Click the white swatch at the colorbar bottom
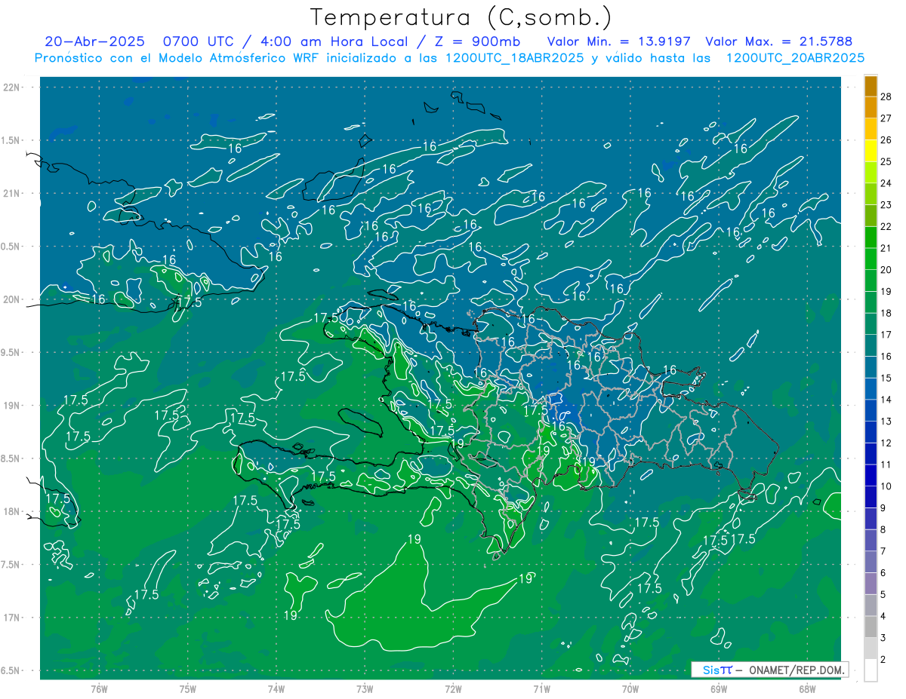Screen dimensions: 906x699 point(871,670)
